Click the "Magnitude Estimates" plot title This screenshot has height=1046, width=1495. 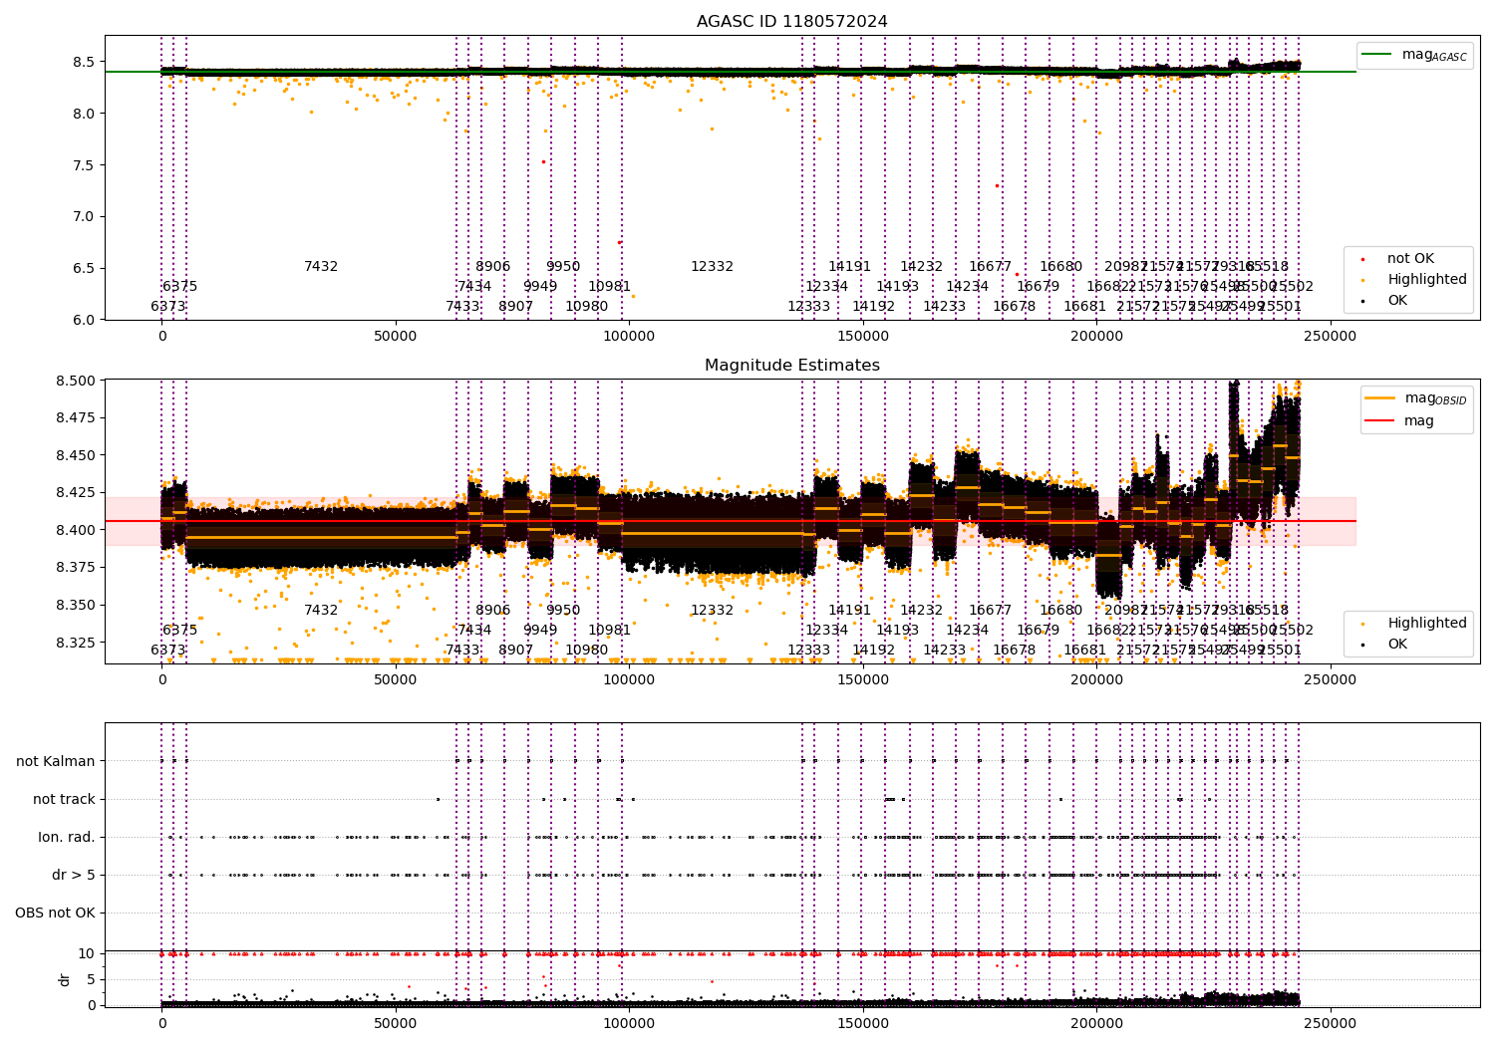791,366
